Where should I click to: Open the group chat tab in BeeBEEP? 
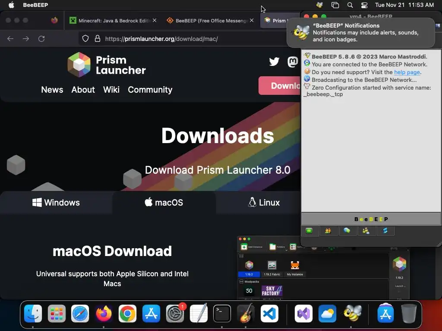366,231
